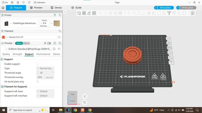
Task: Open Support/raft base filament dropdown
Action: pos(45,91)
